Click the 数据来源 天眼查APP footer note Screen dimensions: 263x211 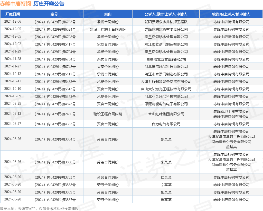click(39, 209)
